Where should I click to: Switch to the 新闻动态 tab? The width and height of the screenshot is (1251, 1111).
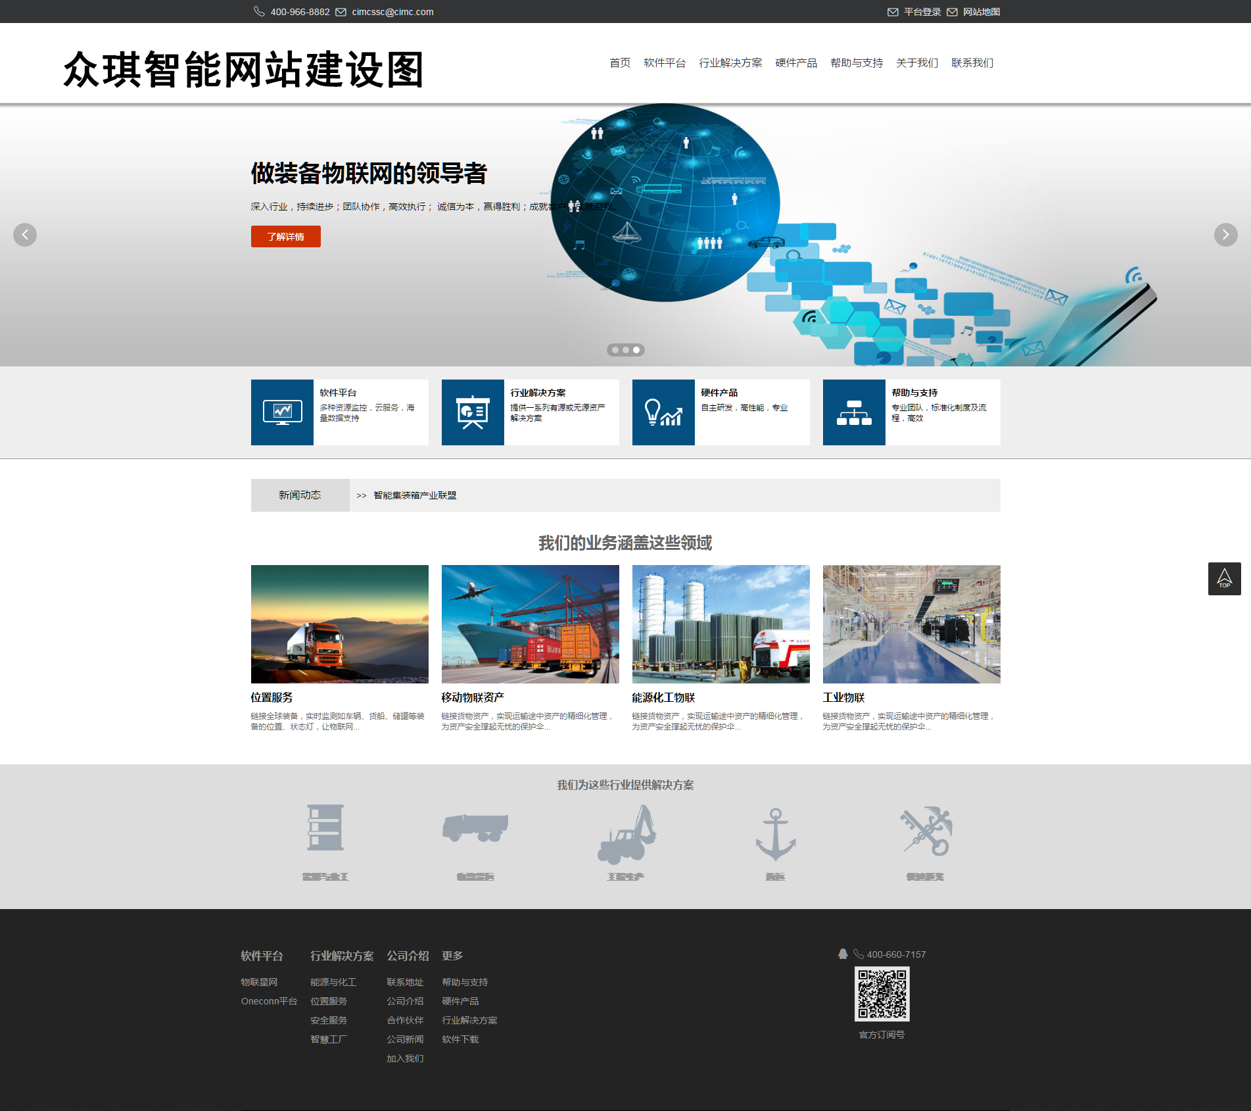pos(299,495)
